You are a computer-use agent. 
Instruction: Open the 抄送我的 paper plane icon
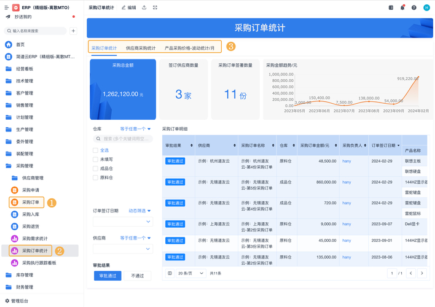tap(9, 17)
